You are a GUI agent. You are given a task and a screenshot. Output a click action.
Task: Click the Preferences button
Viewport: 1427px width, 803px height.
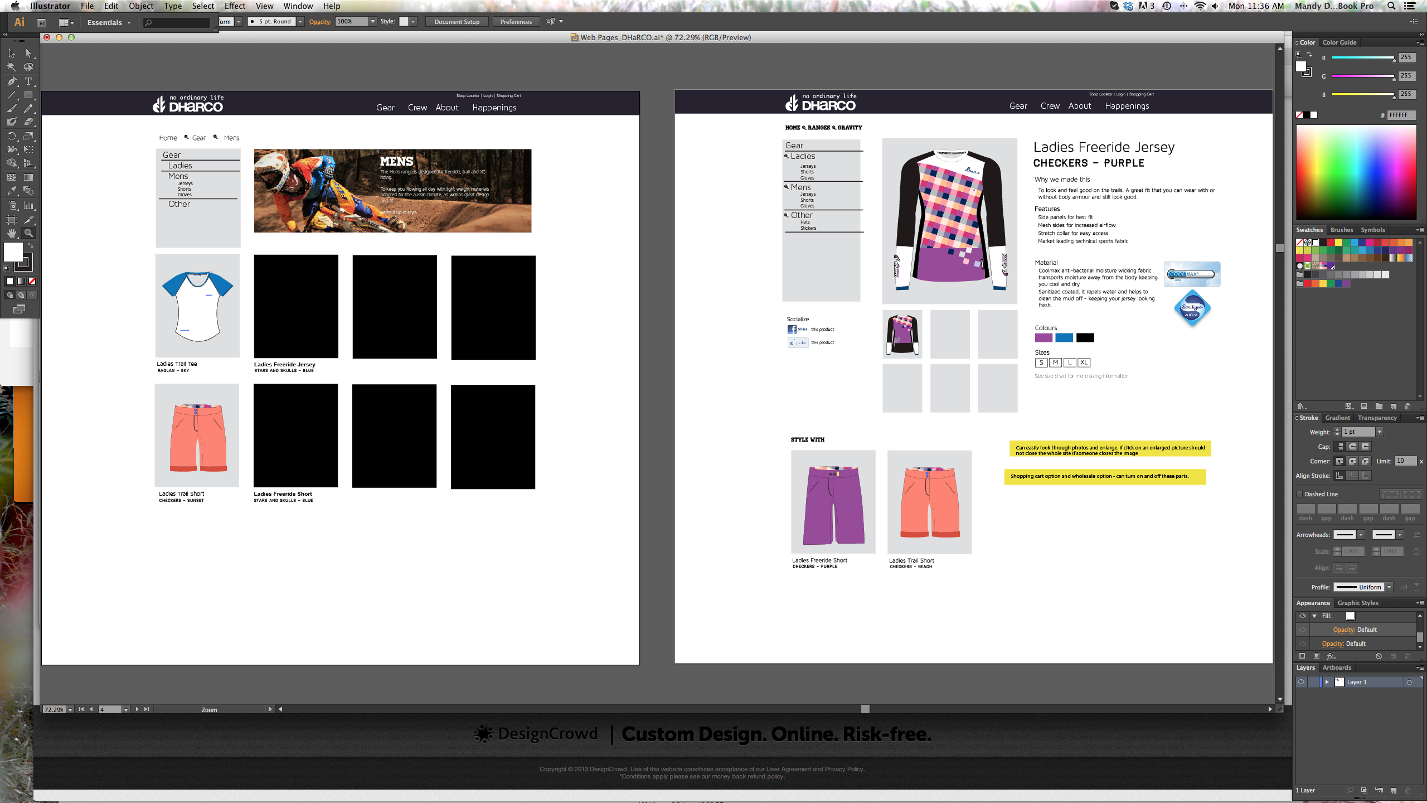click(516, 22)
